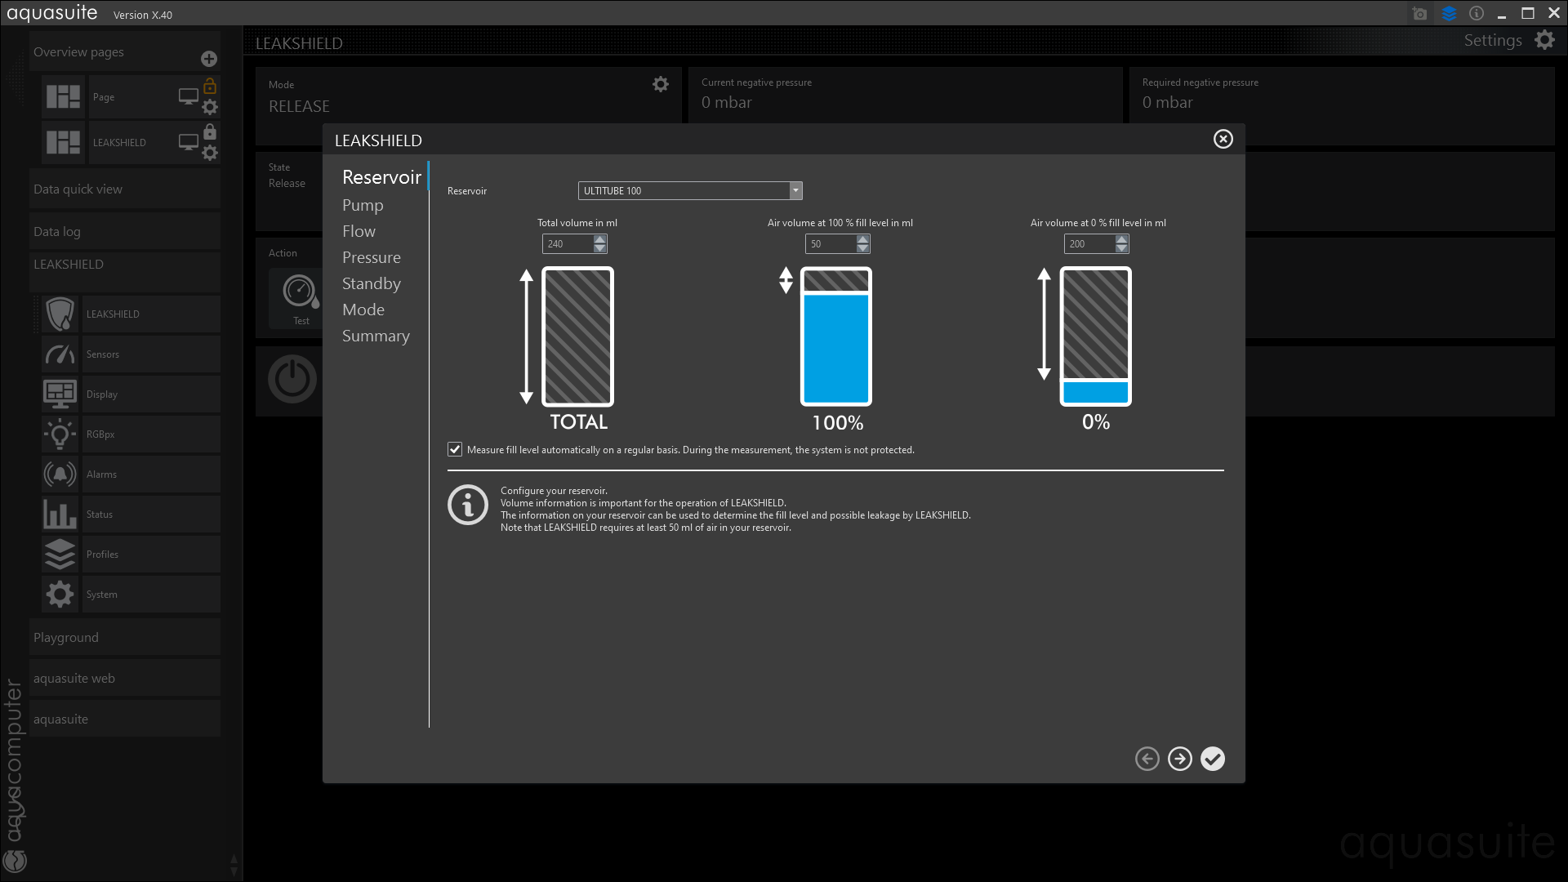Toggle desktop mode for LEAKSHIELD overview page
Image resolution: width=1568 pixels, height=882 pixels.
coord(189,142)
